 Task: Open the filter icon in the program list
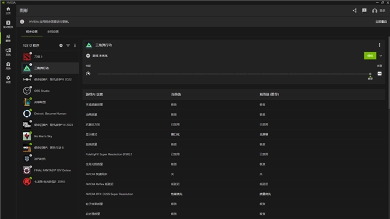pos(68,45)
